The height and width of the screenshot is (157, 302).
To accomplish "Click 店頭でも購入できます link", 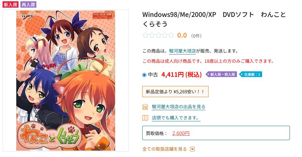I will (176, 118).
